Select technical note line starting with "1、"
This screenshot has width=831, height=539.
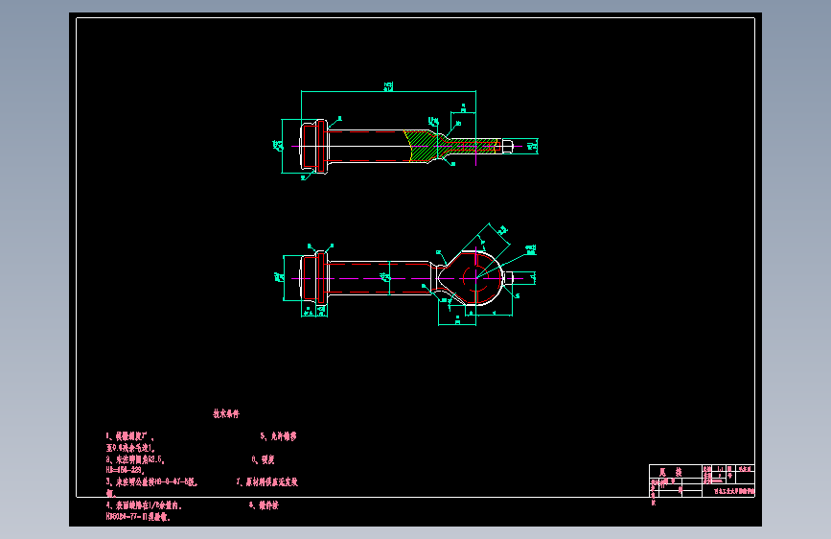coord(129,436)
